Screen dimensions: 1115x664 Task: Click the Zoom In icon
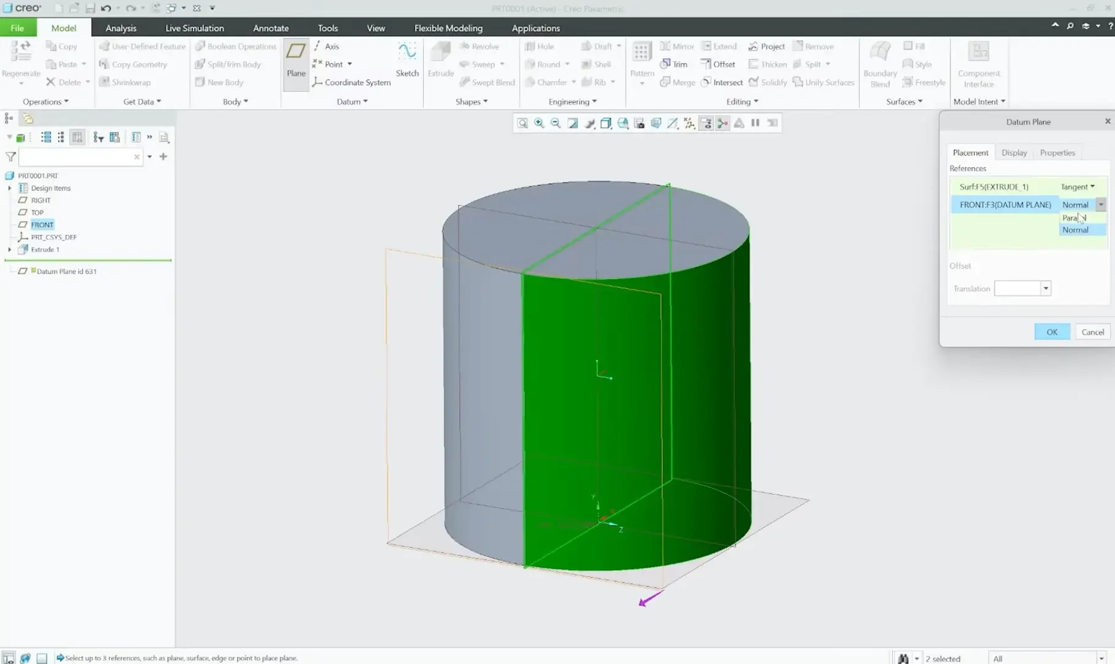(539, 123)
